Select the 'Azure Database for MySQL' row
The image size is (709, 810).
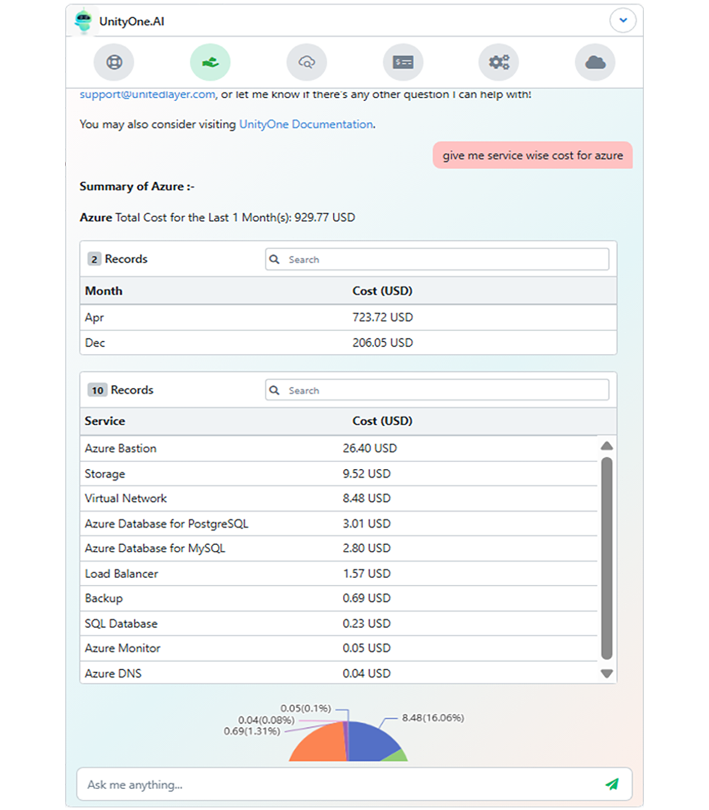pos(338,548)
